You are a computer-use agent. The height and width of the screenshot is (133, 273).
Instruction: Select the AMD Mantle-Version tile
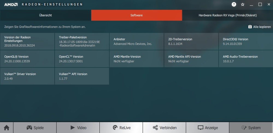point(137,59)
